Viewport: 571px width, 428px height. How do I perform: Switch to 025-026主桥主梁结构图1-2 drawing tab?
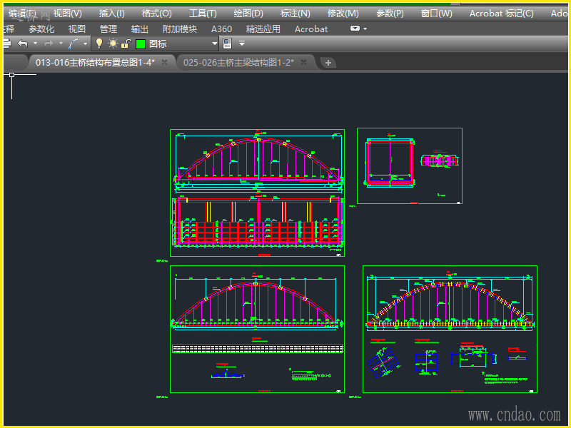coord(238,63)
